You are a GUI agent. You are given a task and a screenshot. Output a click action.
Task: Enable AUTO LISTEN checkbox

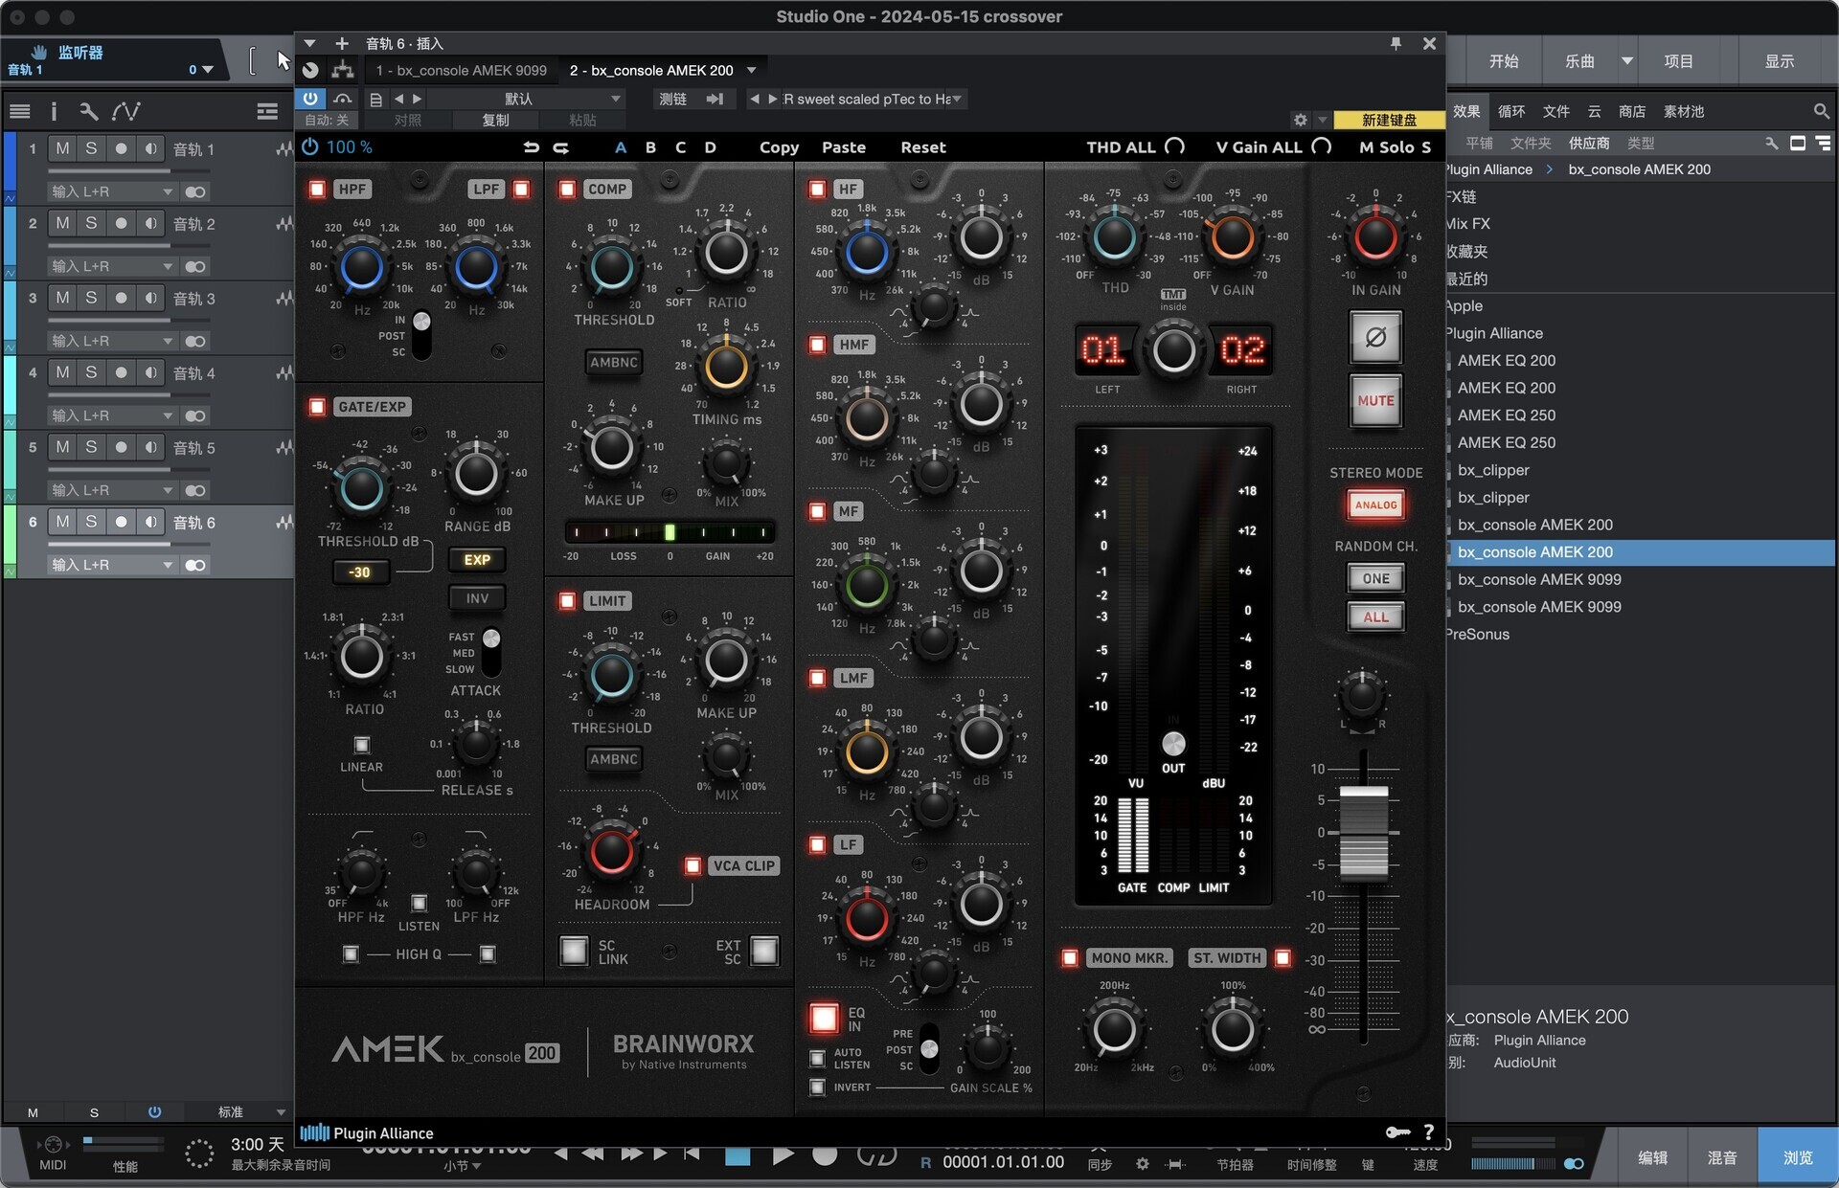pyautogui.click(x=817, y=1058)
